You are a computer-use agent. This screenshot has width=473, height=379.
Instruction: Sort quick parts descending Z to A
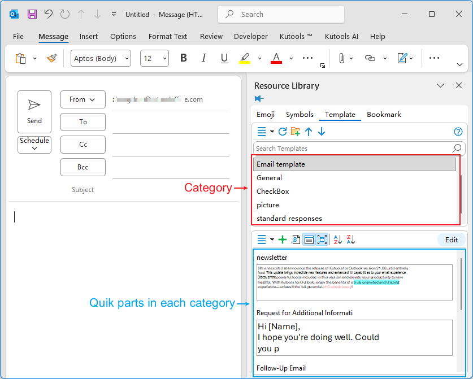(351, 239)
